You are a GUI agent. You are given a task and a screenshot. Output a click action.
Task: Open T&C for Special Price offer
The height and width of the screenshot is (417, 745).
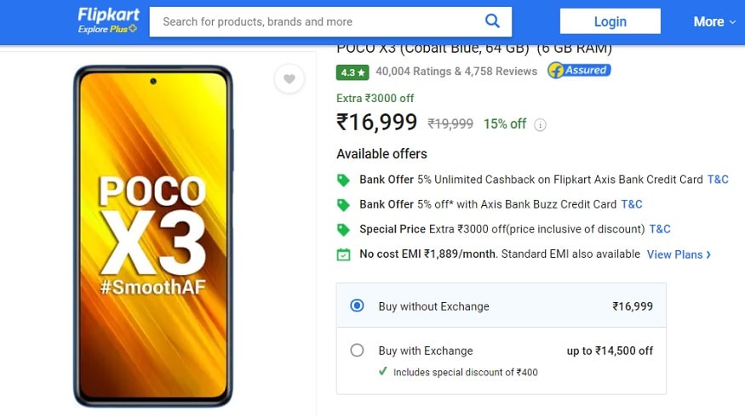(660, 229)
